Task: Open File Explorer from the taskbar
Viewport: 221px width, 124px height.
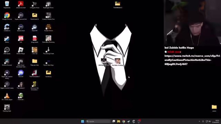Action: (118, 121)
